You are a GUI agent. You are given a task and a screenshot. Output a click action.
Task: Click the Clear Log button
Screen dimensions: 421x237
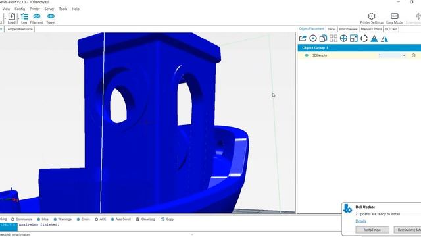tap(145, 219)
